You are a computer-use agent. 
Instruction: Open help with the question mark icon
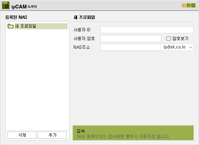click(184, 5)
